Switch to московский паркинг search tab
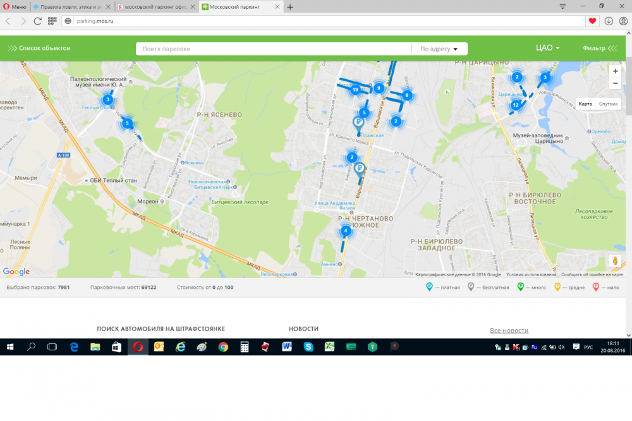 point(157,7)
